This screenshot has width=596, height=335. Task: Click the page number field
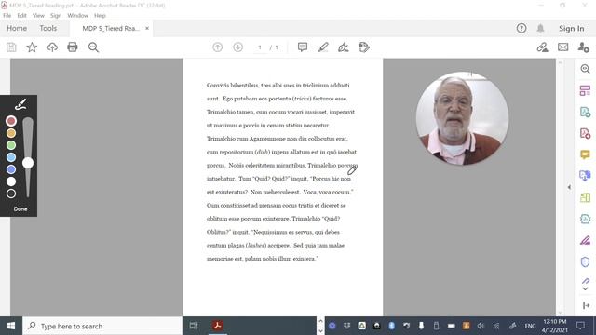coord(260,47)
